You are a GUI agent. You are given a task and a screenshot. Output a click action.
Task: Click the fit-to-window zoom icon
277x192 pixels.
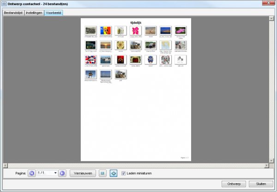pos(114,173)
